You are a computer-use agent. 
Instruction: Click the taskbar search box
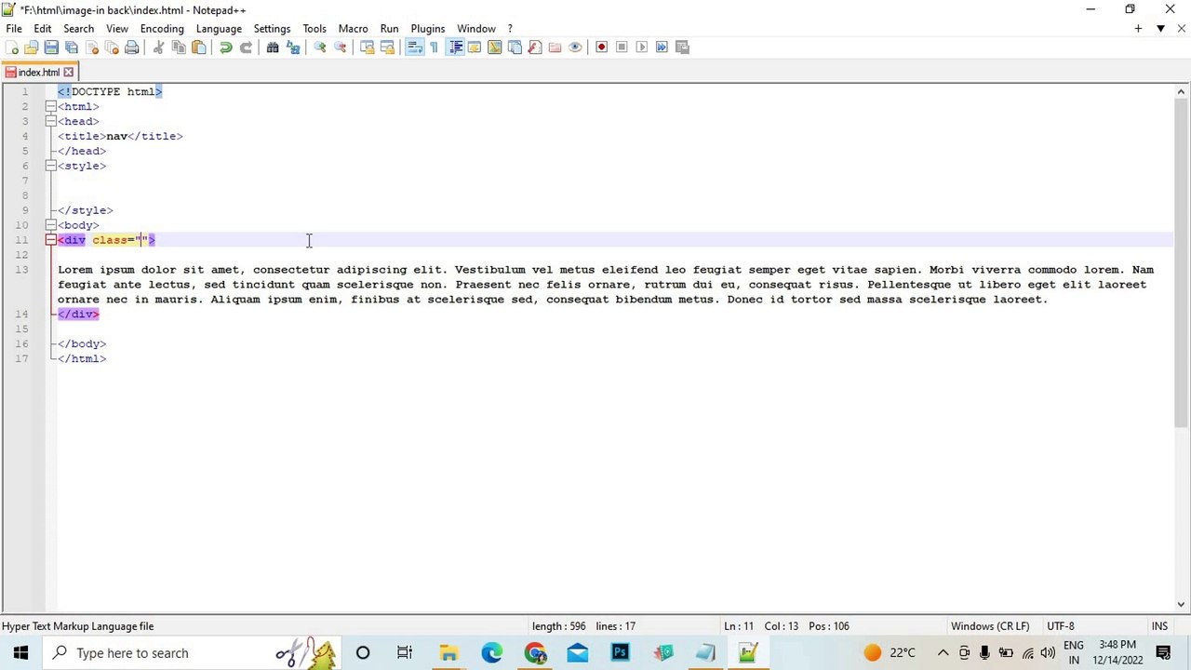pyautogui.click(x=192, y=652)
